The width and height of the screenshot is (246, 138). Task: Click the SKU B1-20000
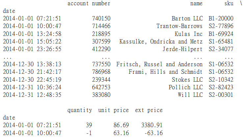pos(221,18)
